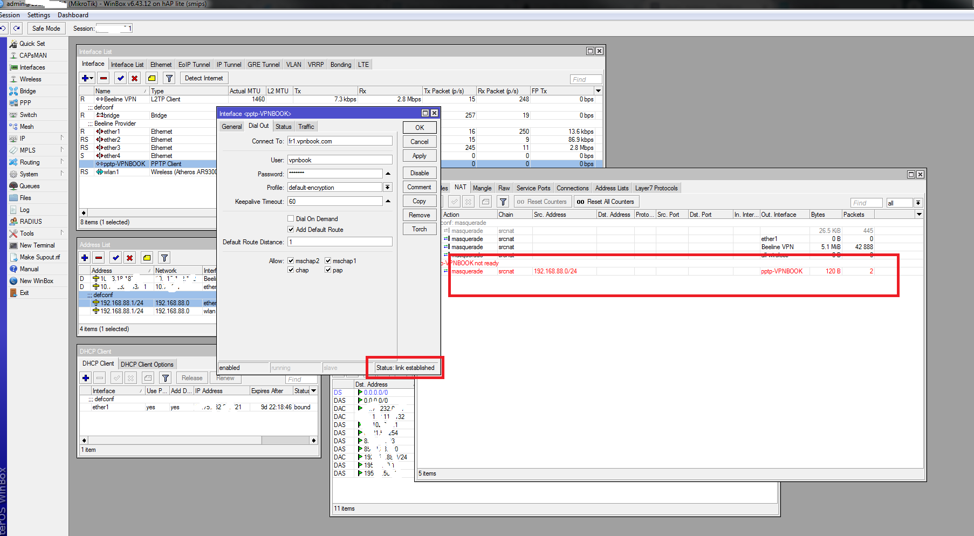Add new address in Address List
The image size is (974, 536).
click(x=85, y=258)
